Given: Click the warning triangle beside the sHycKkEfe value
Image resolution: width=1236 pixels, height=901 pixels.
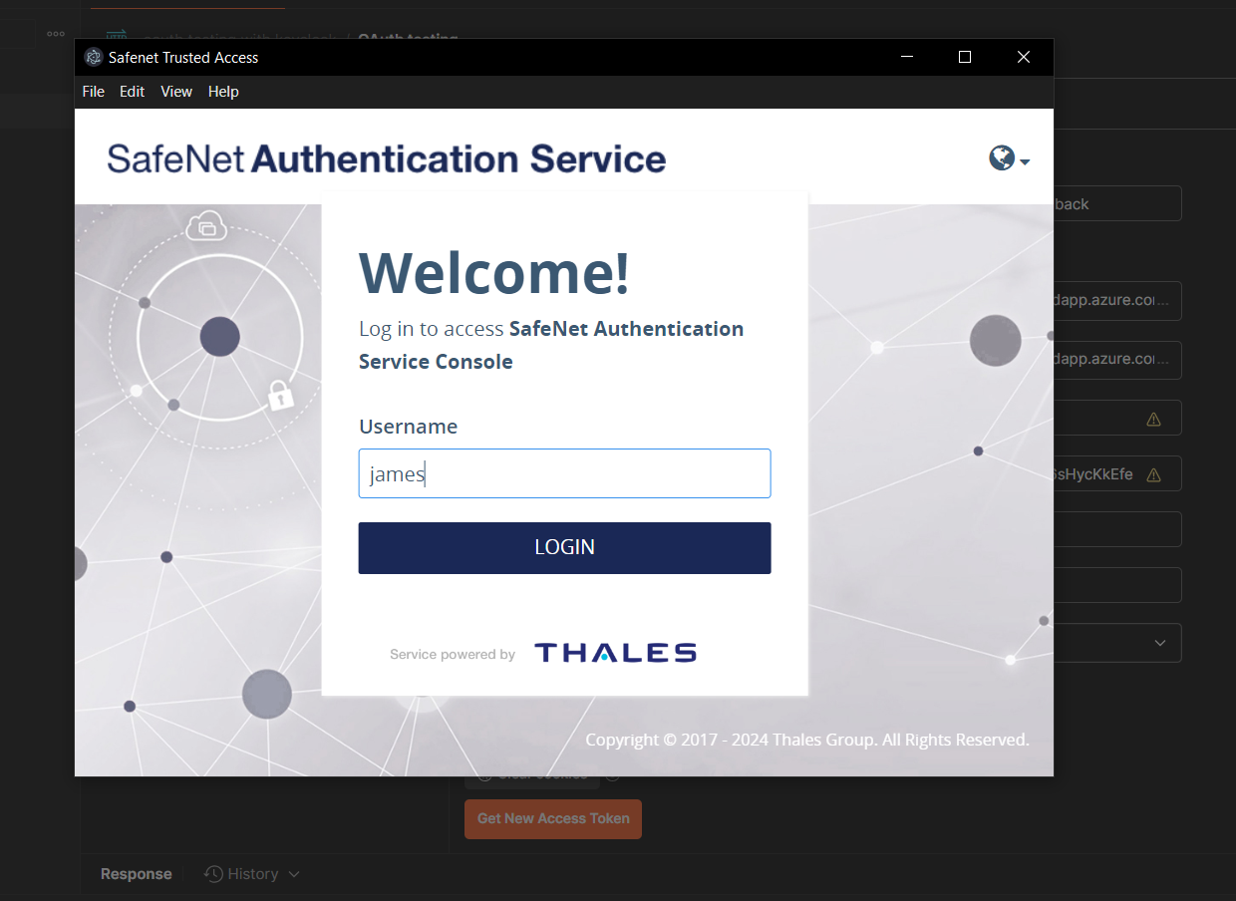Looking at the screenshot, I should [1154, 473].
